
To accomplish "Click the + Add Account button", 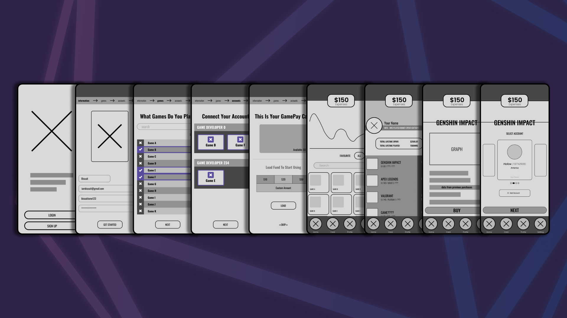I will (514, 193).
